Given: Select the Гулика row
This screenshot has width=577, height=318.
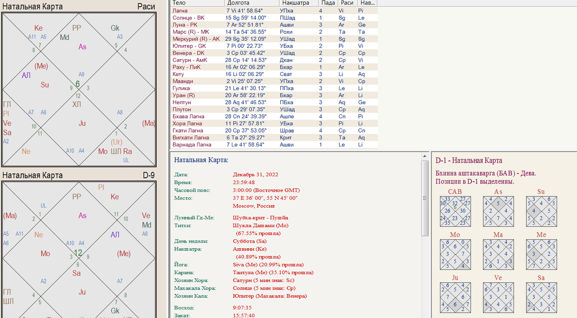Looking at the screenshot, I should click(274, 88).
